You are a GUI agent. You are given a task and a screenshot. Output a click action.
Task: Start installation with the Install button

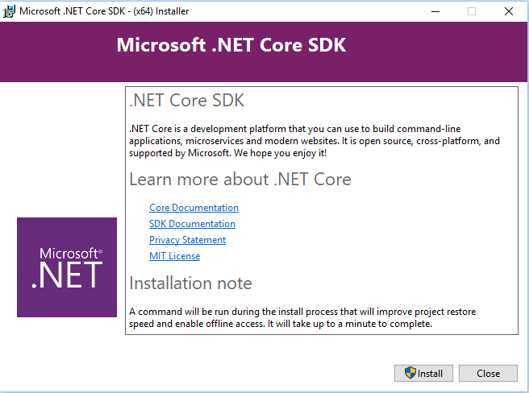[x=423, y=373]
